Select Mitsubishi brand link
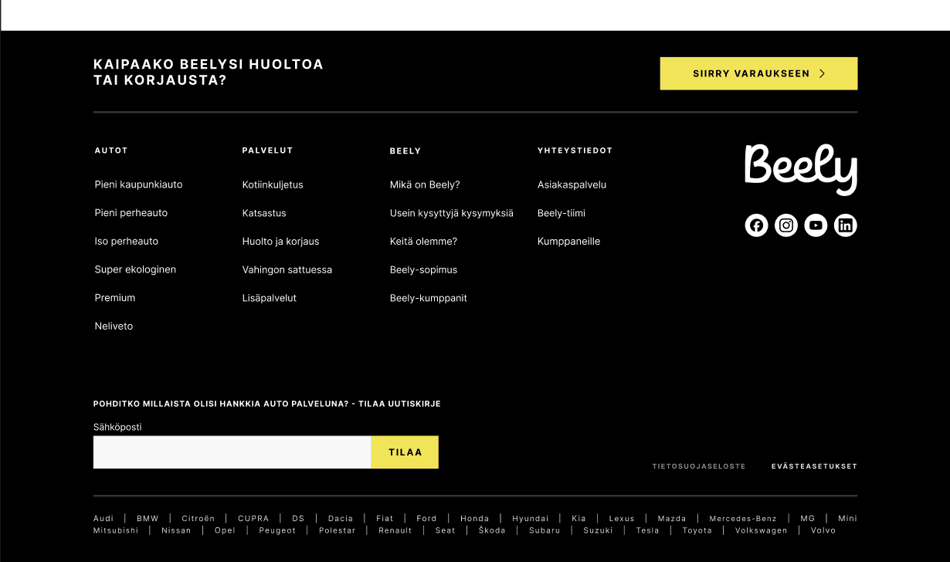The height and width of the screenshot is (562, 950). (116, 530)
